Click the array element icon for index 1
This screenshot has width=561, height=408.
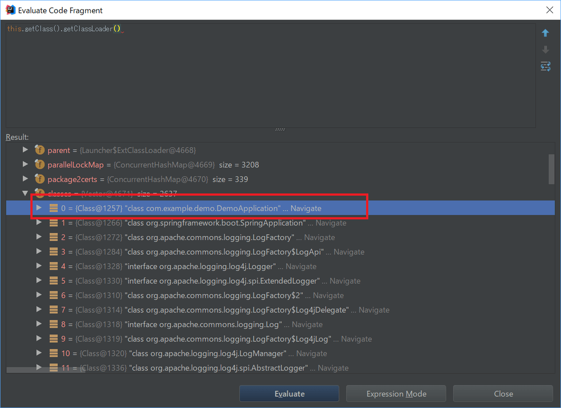point(54,223)
